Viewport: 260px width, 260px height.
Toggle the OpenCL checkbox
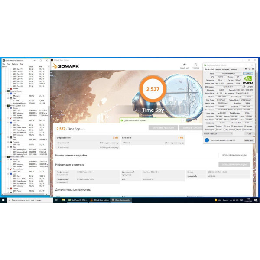(x=216, y=127)
